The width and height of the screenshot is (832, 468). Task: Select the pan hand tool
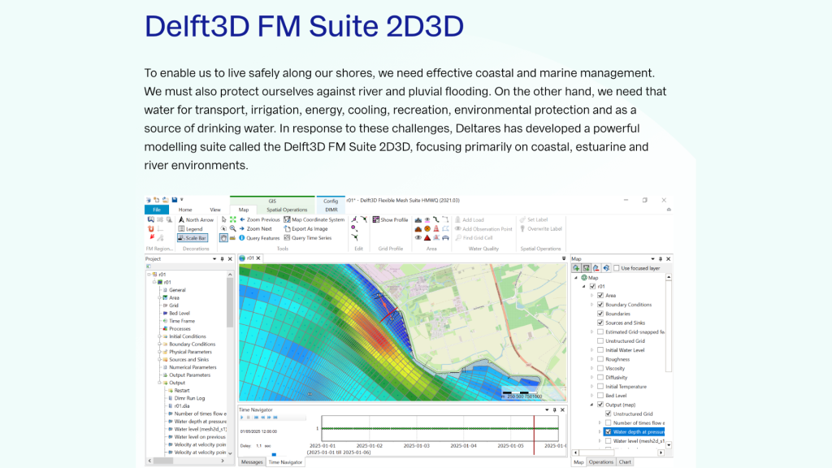pos(224,238)
